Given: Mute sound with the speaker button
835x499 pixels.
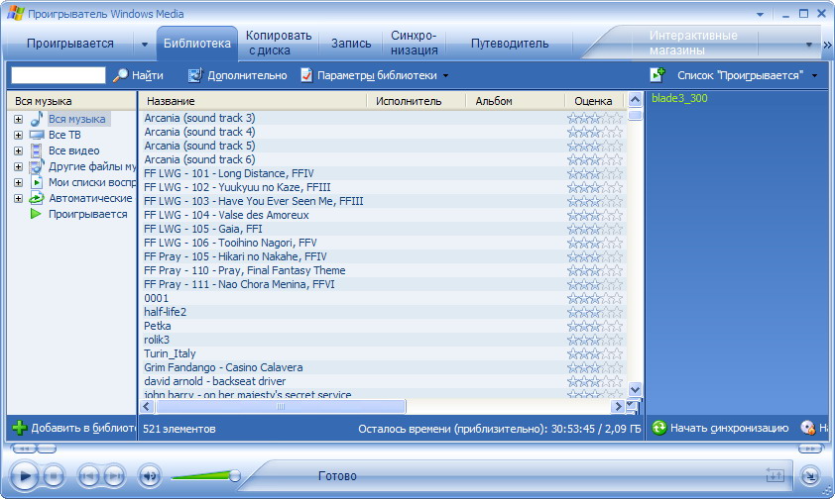Looking at the screenshot, I should click(150, 476).
